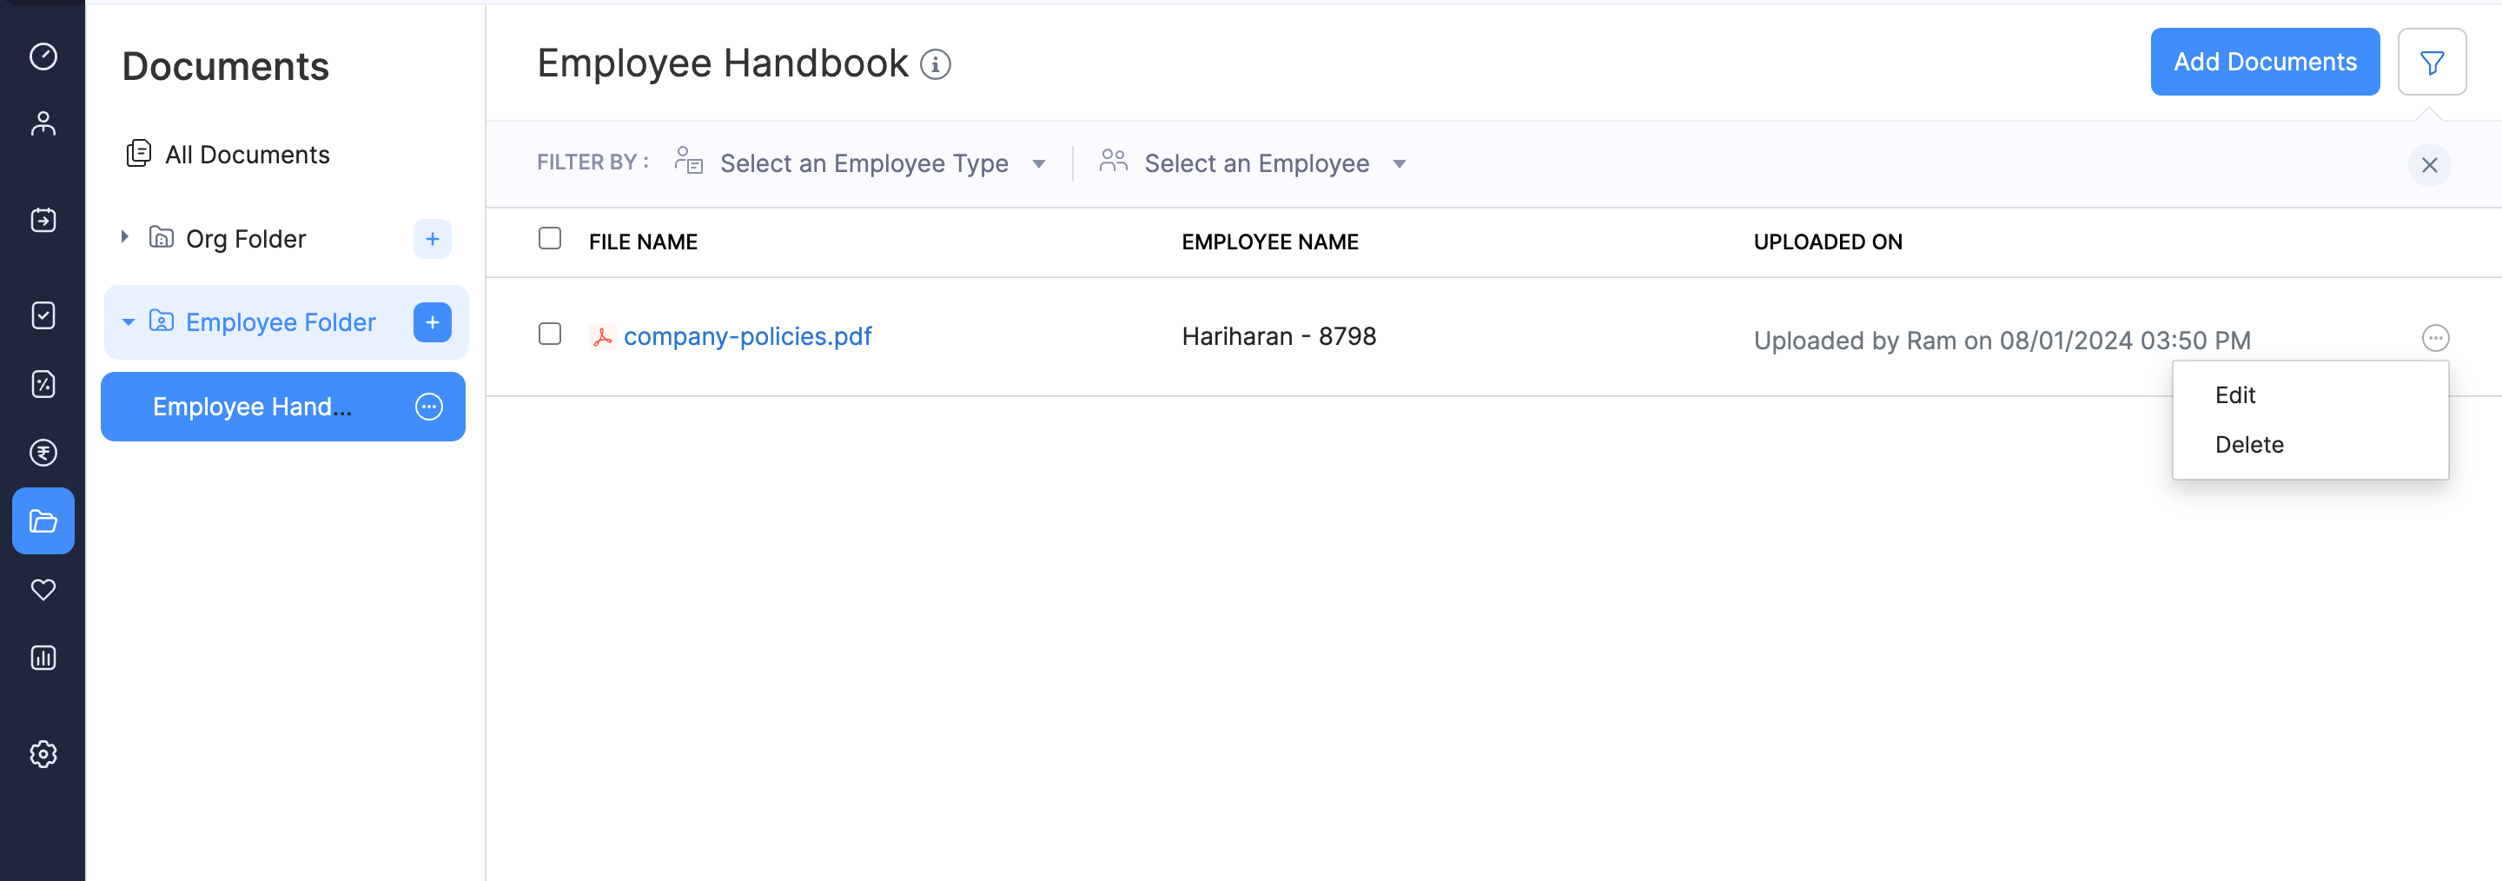The width and height of the screenshot is (2502, 881).
Task: Open the reports chart icon in sidebar
Action: (x=43, y=658)
